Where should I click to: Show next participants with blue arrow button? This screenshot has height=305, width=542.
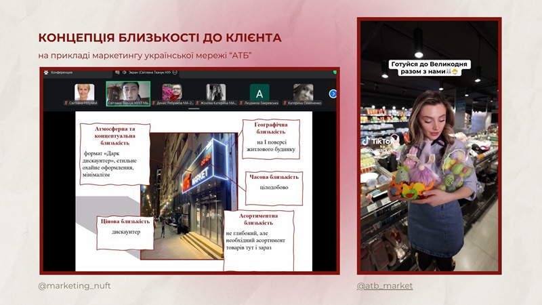click(x=333, y=94)
